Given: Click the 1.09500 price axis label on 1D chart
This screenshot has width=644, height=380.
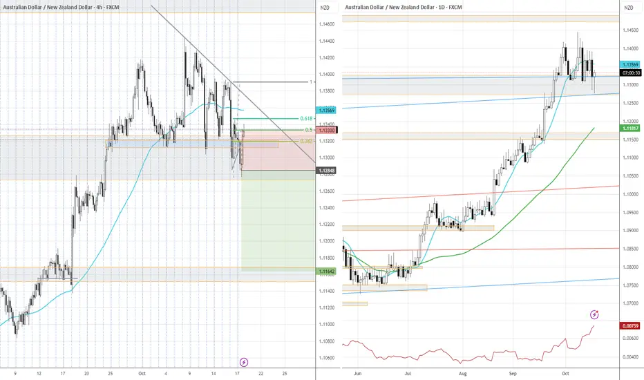Looking at the screenshot, I should tap(630, 212).
